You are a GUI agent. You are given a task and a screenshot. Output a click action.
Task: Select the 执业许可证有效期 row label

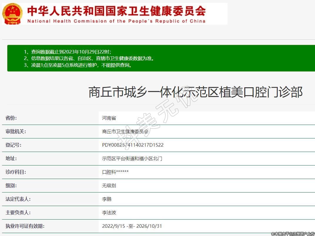coord(25,226)
